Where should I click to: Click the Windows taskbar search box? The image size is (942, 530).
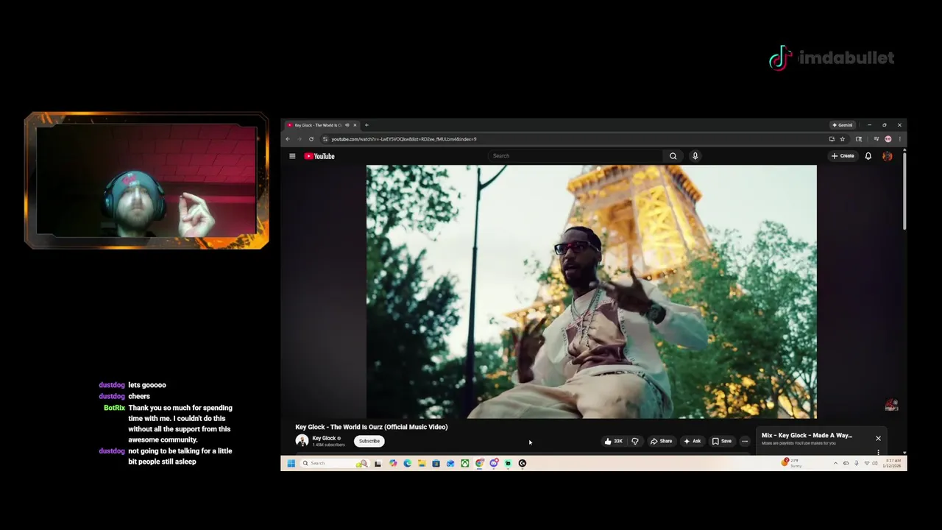click(335, 463)
